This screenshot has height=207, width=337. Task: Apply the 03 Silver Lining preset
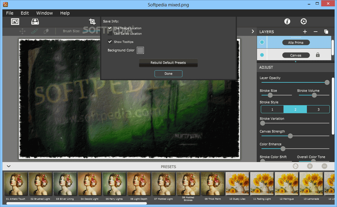tap(65, 184)
